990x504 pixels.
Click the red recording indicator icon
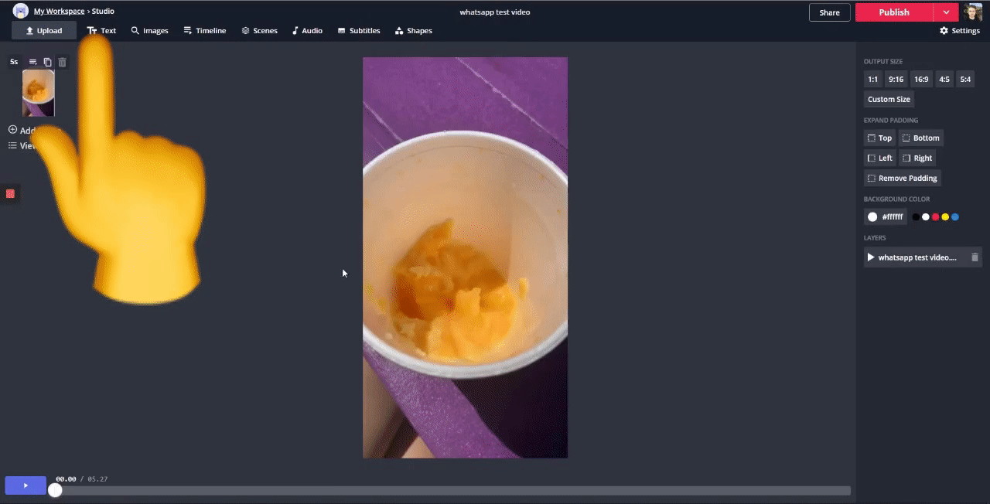point(10,193)
